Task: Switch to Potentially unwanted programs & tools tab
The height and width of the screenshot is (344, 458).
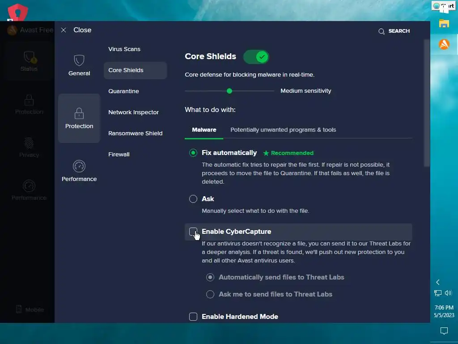Action: (x=283, y=130)
